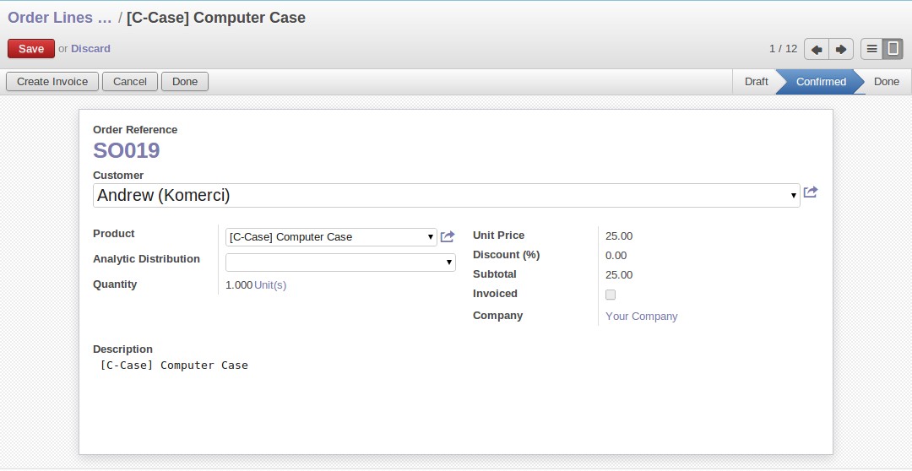Expand the Customer dropdown
912x471 pixels.
(794, 196)
